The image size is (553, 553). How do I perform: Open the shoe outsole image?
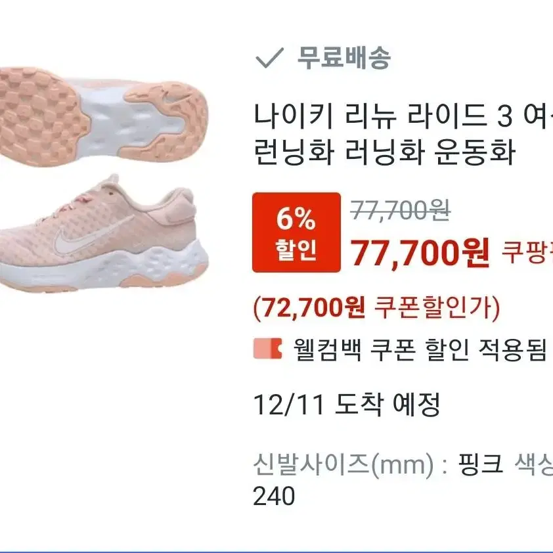tap(104, 118)
